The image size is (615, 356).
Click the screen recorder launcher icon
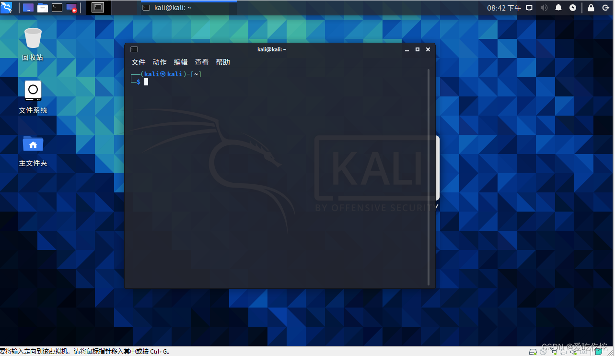point(71,8)
